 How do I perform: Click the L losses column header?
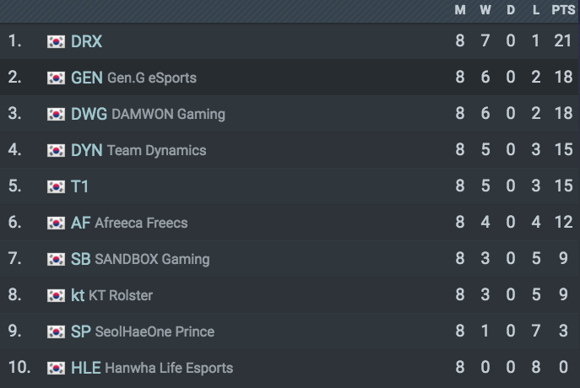[x=535, y=10]
